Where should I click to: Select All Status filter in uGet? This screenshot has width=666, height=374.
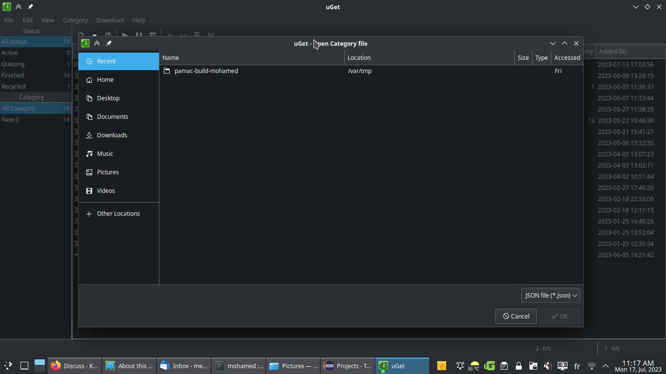click(36, 42)
